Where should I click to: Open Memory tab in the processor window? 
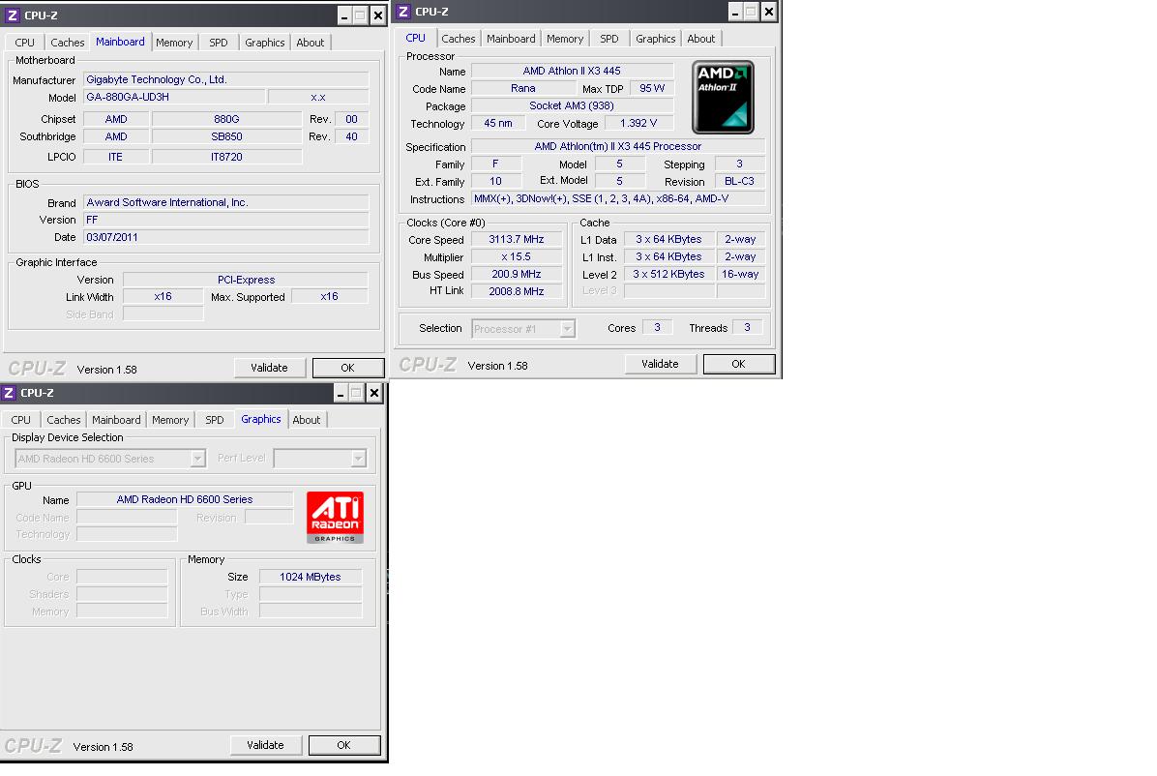tap(565, 39)
